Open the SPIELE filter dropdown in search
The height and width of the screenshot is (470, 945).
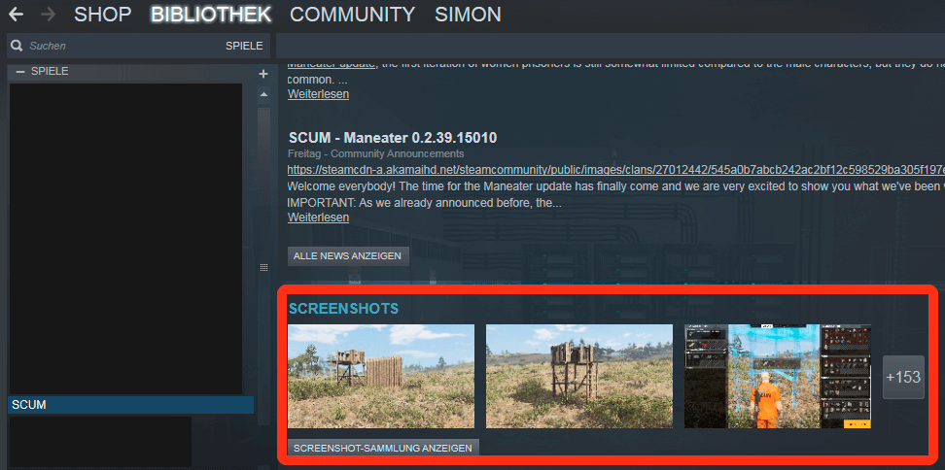[x=244, y=46]
